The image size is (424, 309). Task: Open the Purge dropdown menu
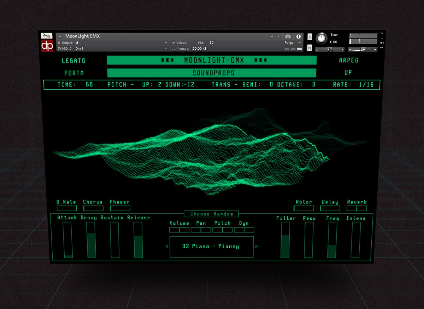pos(291,43)
